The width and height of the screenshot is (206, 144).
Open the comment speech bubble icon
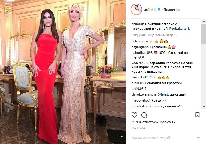[x=144, y=115]
